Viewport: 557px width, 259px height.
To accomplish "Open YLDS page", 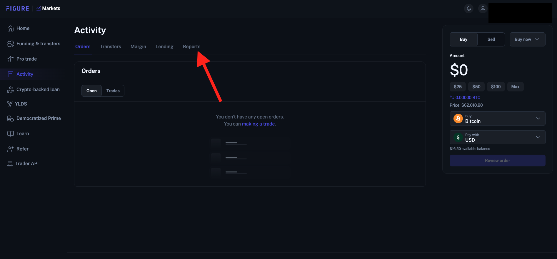I will tap(21, 104).
